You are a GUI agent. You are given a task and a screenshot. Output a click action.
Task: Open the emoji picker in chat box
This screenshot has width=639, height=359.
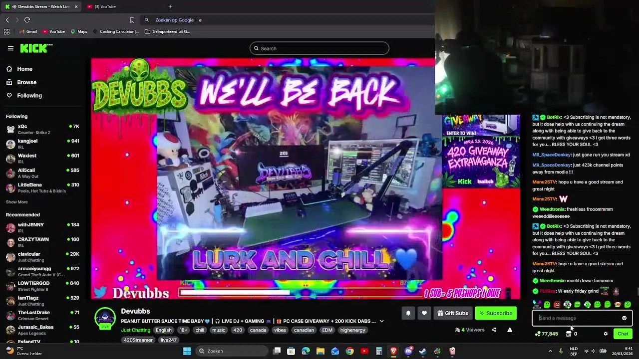[624, 318]
